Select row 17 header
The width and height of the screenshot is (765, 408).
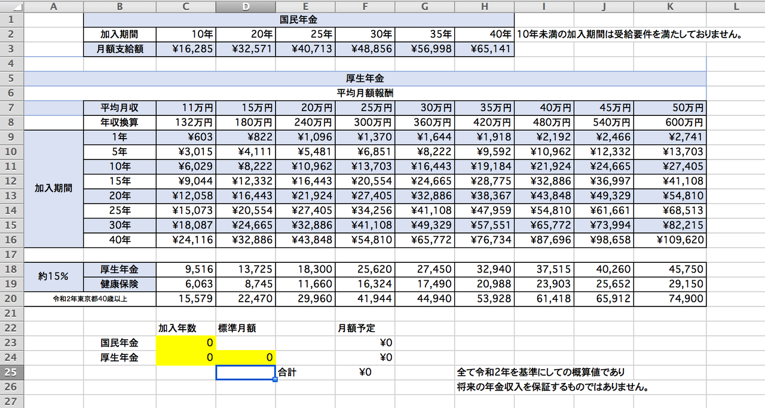tap(12, 256)
